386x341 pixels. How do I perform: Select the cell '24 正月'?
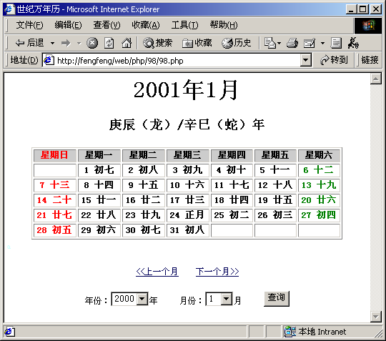[x=187, y=215]
